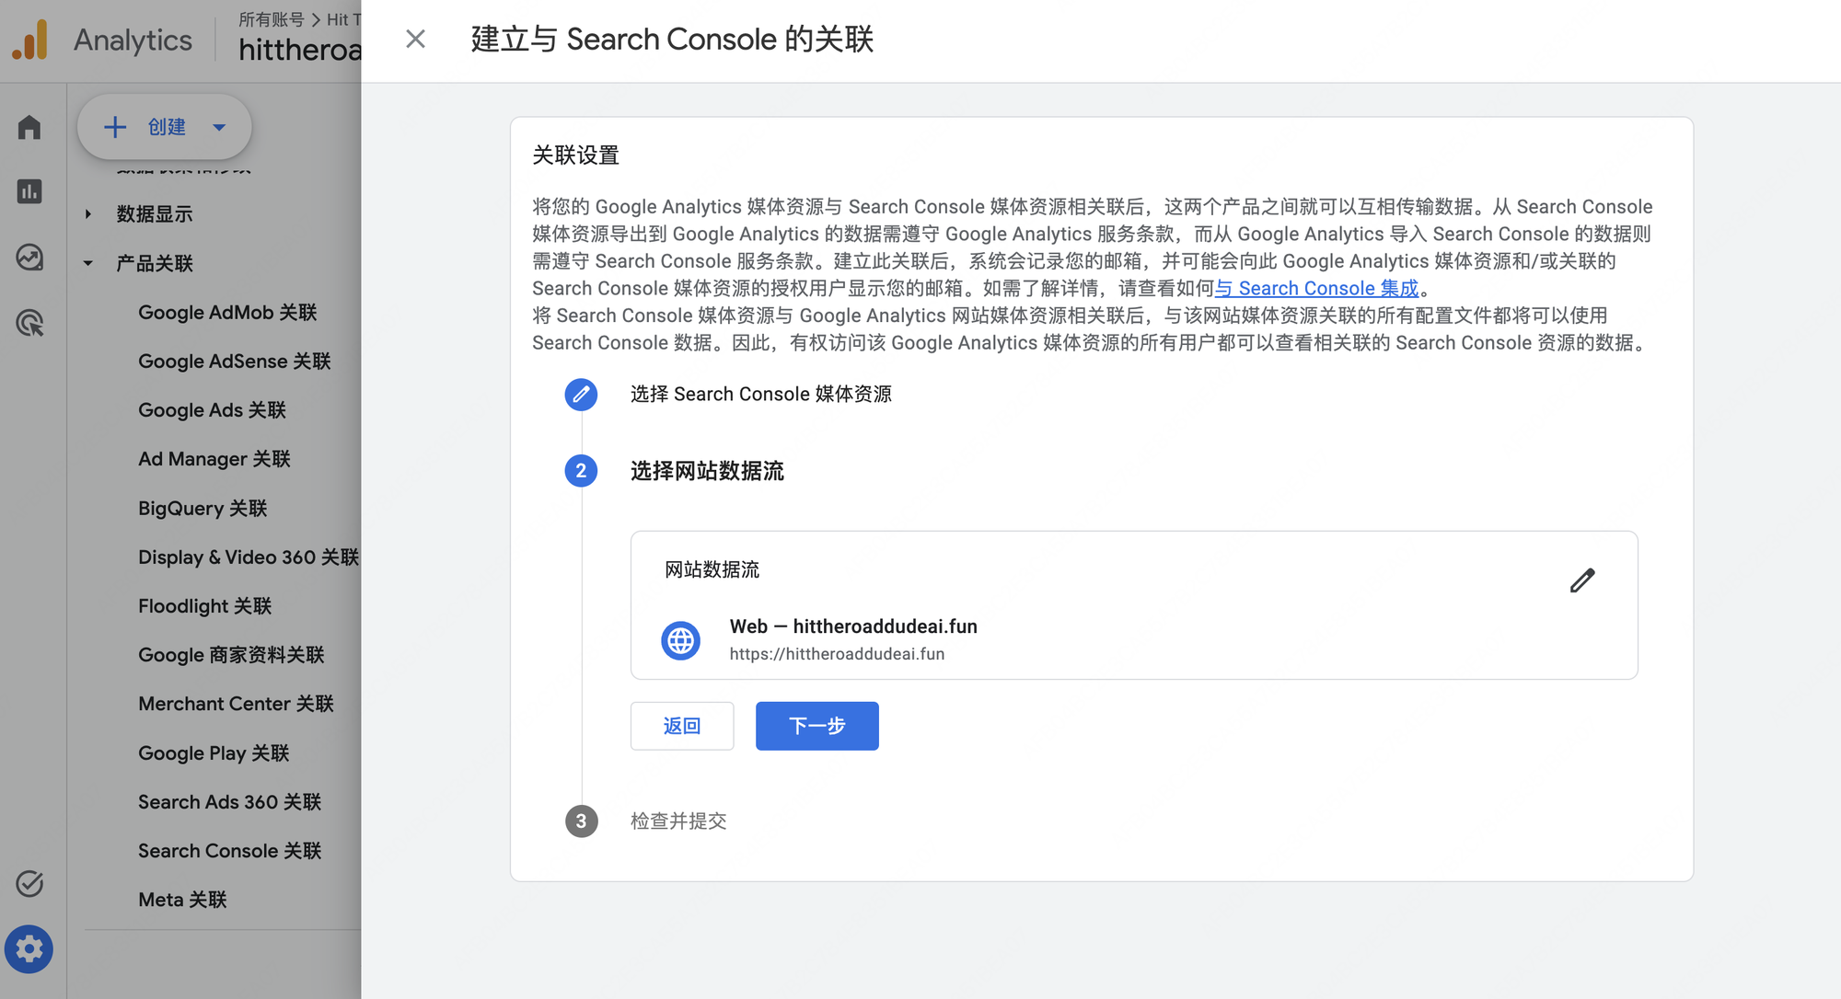Image resolution: width=1841 pixels, height=999 pixels.
Task: Open Google AdSense 关联
Action: [235, 362]
